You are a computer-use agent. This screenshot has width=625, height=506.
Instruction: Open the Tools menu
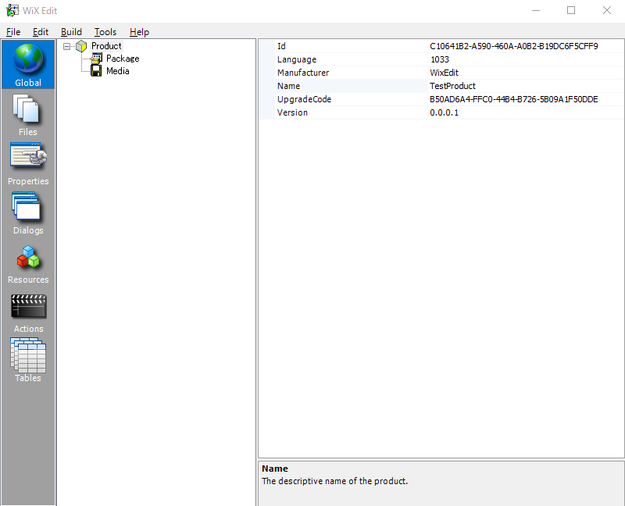click(105, 32)
